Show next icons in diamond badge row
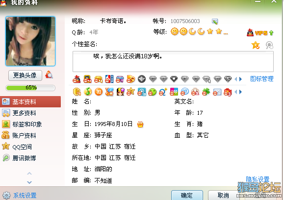Screen dimensions: 284x200 (240, 79)
